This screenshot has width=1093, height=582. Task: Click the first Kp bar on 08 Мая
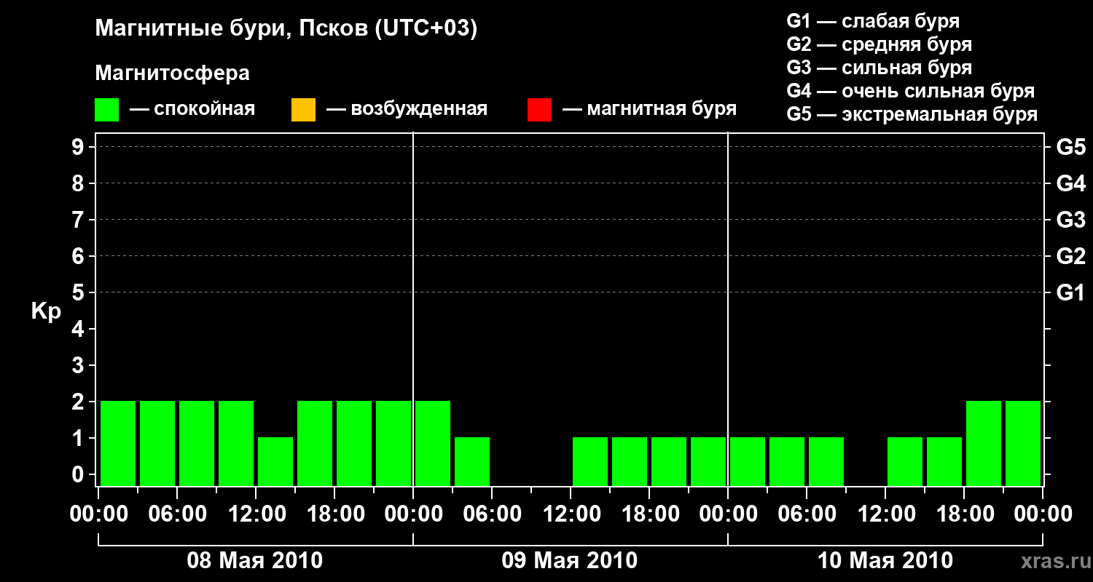pyautogui.click(x=118, y=443)
